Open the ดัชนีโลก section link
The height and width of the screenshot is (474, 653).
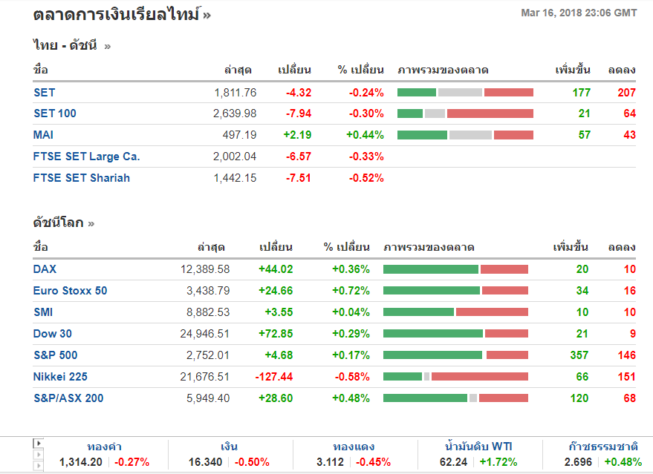pyautogui.click(x=58, y=223)
